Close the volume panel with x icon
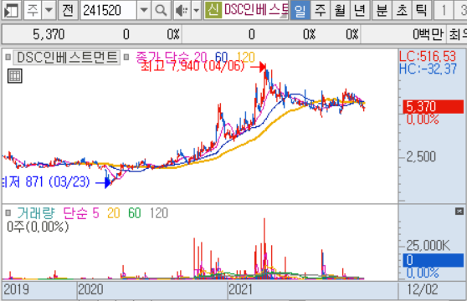The width and height of the screenshot is (467, 301). [x=459, y=212]
